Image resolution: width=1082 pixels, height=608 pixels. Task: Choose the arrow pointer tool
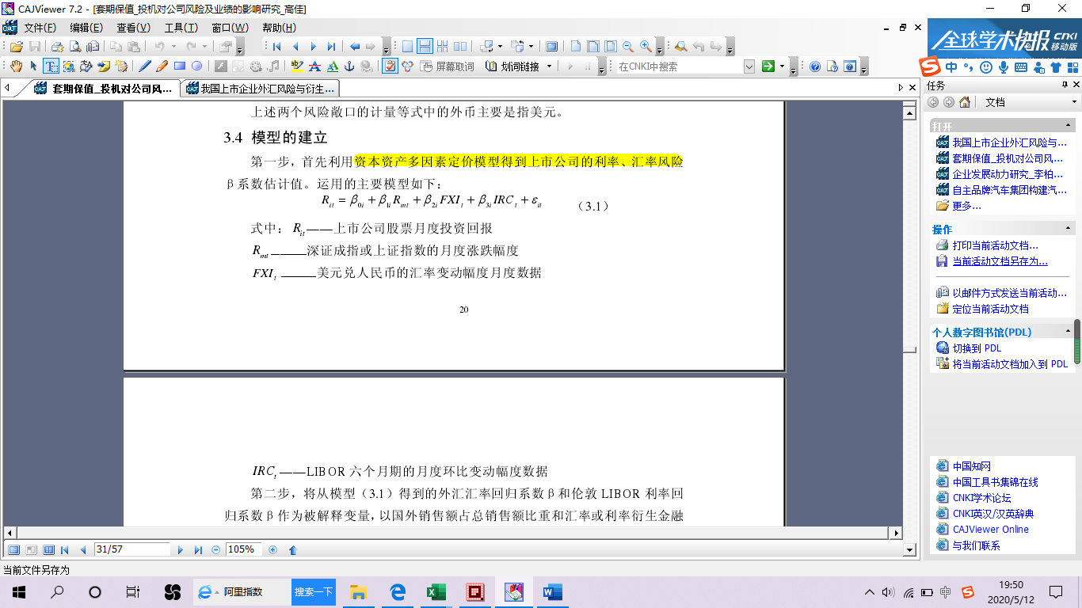(33, 66)
